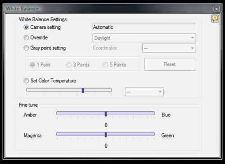The width and height of the screenshot is (225, 164).
Task: Click the Blue end of fine tune slider
Action: [166, 115]
